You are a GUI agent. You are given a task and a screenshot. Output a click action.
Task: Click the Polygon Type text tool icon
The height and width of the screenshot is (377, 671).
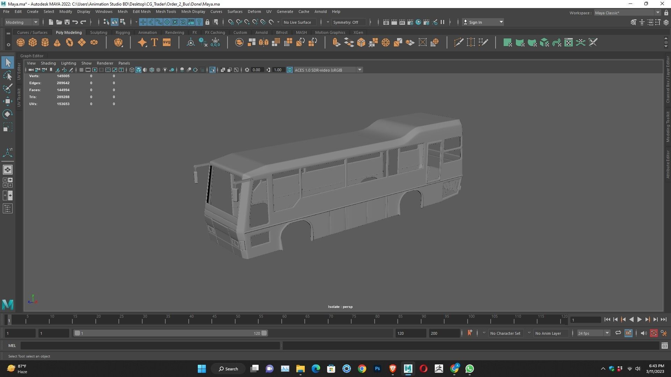pyautogui.click(x=154, y=43)
